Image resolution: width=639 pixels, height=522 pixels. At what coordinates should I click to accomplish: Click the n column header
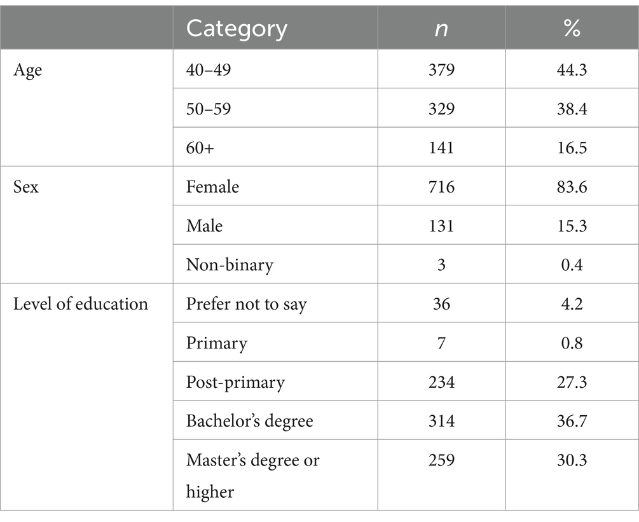coord(441,29)
